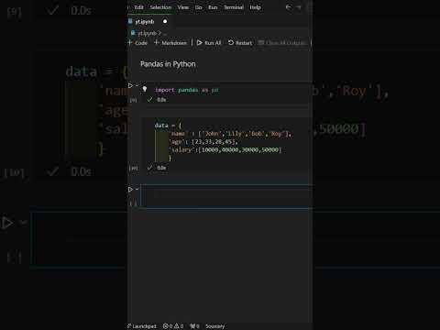This screenshot has width=440, height=330.
Task: Open the Help menu
Action: pos(255,7)
